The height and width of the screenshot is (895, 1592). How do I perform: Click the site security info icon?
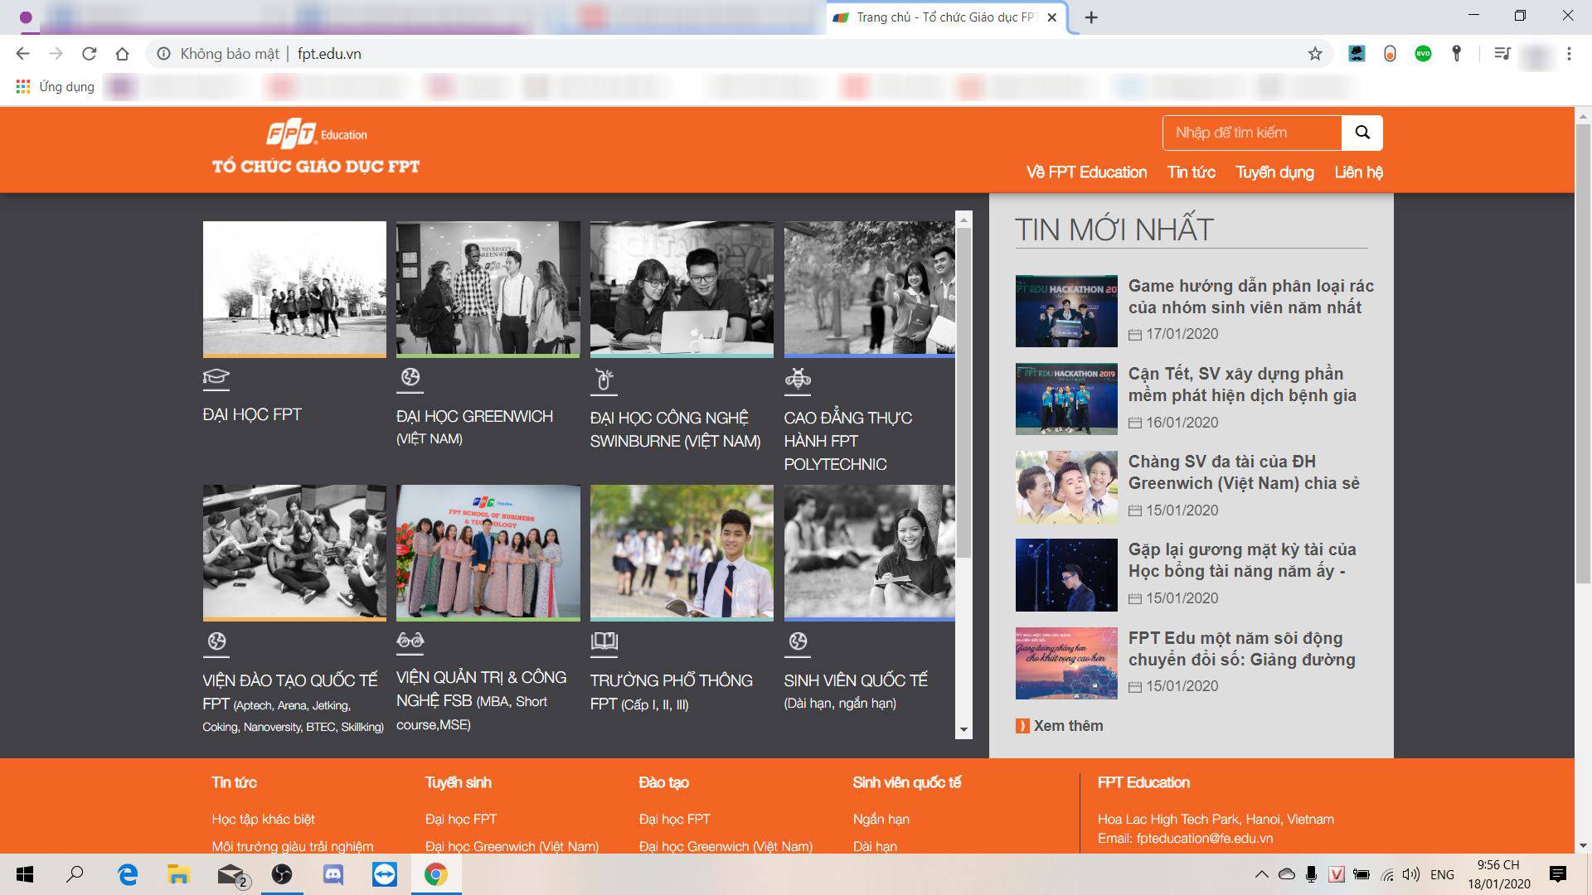164,54
